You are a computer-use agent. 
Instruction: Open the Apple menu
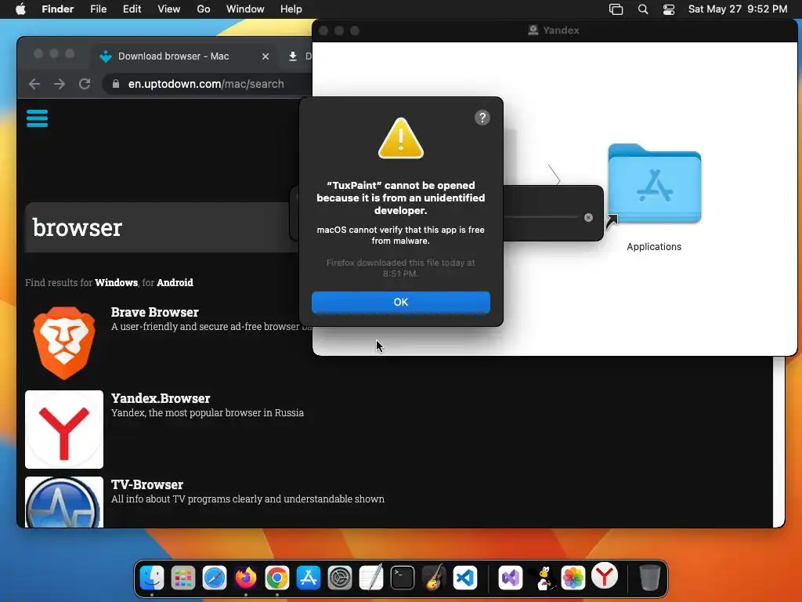(x=20, y=9)
